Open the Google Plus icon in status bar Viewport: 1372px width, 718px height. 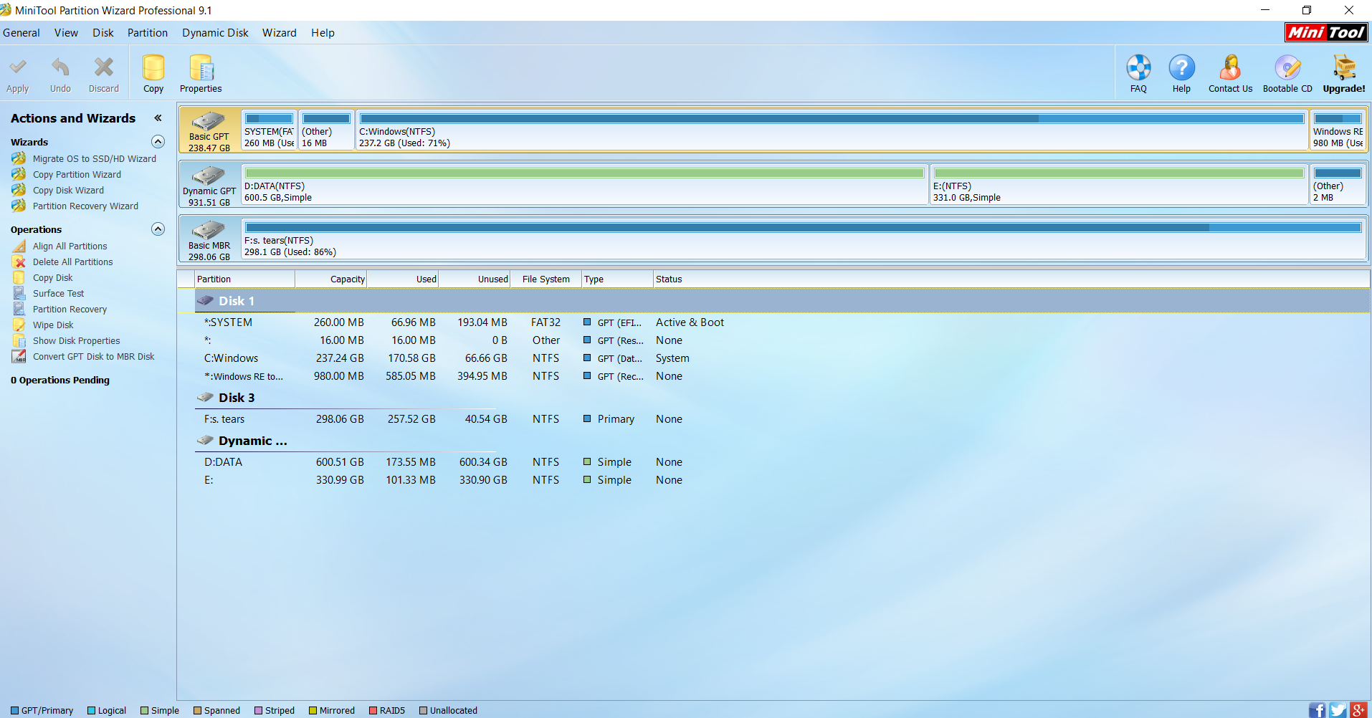tap(1358, 709)
